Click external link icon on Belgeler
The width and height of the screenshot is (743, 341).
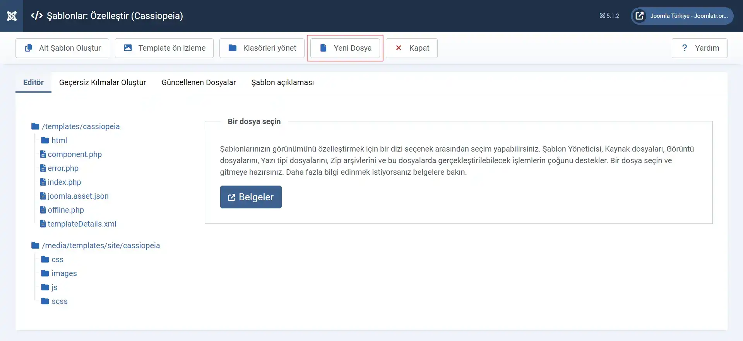231,198
